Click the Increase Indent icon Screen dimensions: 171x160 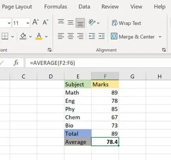(x=102, y=36)
